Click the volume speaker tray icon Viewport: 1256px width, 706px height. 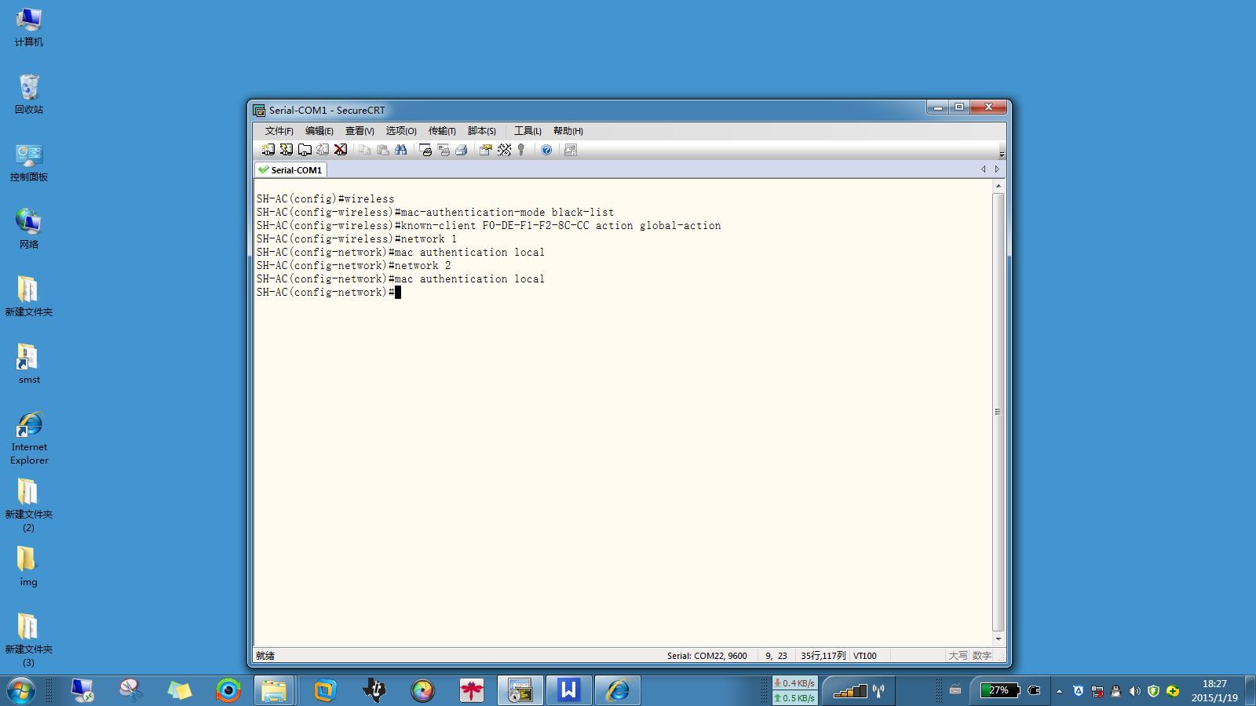coord(1134,691)
